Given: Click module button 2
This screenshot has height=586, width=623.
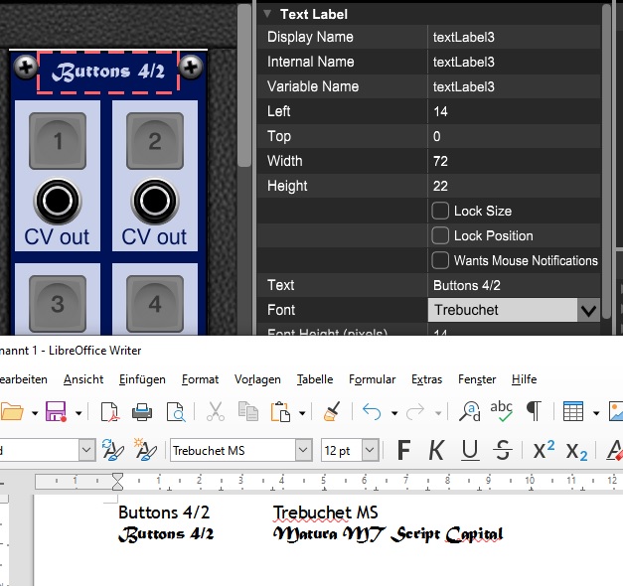Looking at the screenshot, I should (x=155, y=141).
